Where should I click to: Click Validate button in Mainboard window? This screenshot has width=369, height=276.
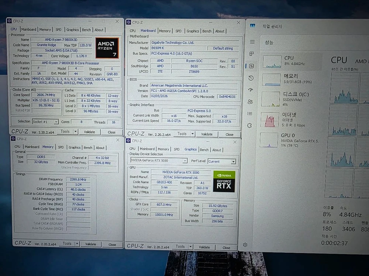coord(207,134)
